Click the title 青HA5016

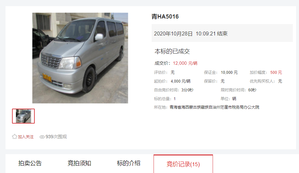[165, 17]
